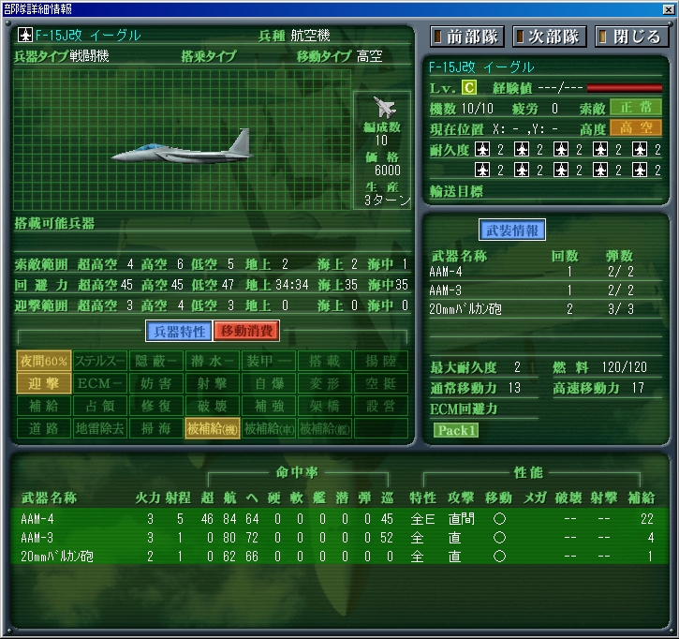Click the second durability aircraft icon in the bottom row
The image size is (679, 639).
pos(522,170)
